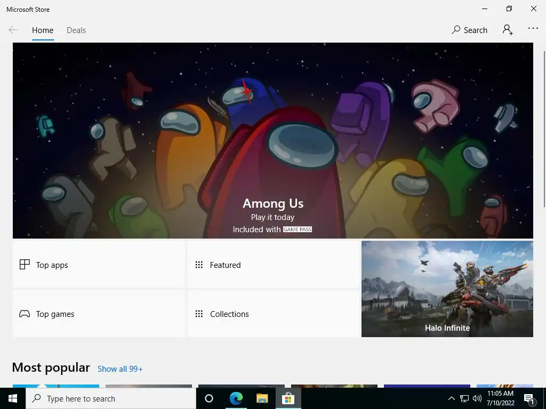Close the Microsoft Store window

point(533,9)
